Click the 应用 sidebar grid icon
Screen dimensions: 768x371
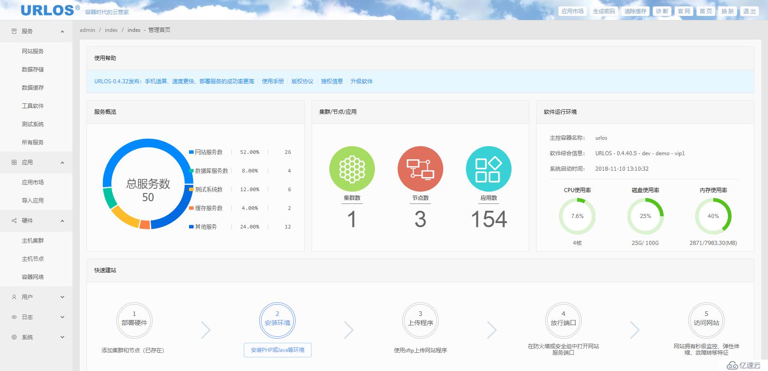click(x=14, y=163)
